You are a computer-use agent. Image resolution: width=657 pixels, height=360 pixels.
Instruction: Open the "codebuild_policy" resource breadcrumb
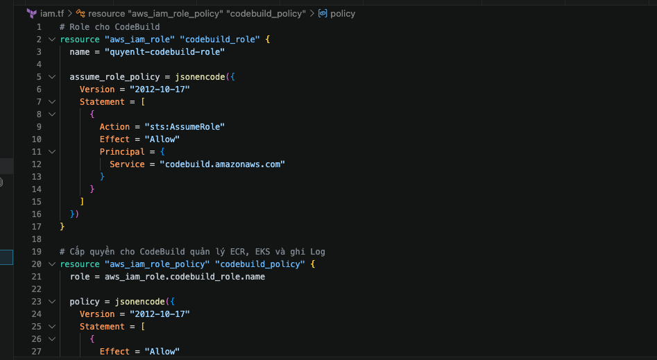[x=196, y=13]
